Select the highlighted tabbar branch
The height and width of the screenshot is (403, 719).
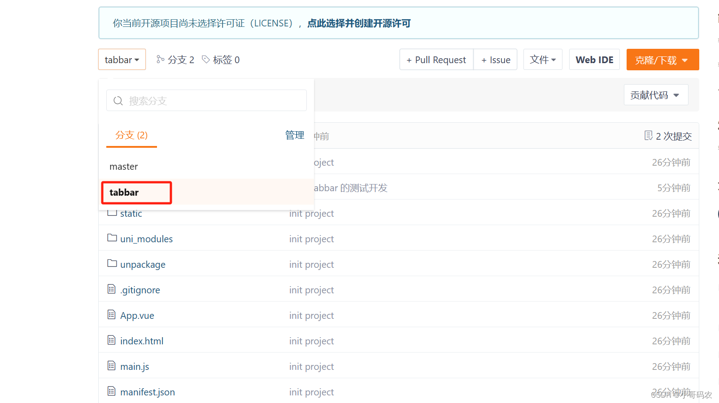point(124,193)
